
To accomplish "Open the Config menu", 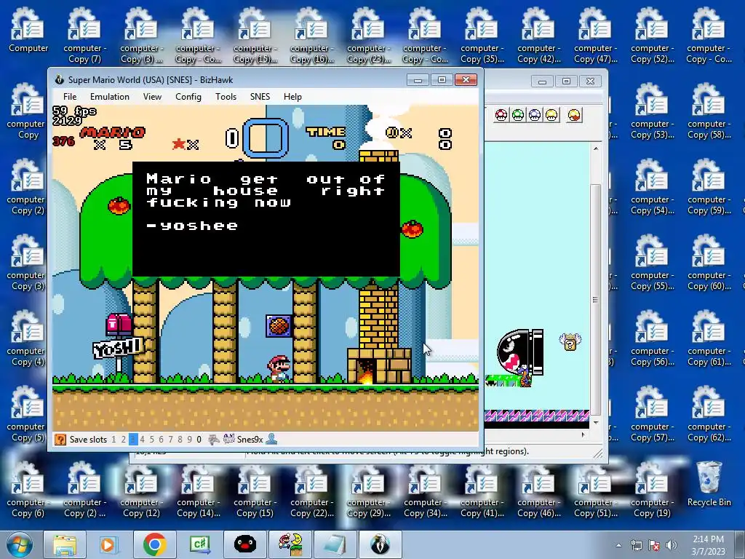I will (x=188, y=97).
